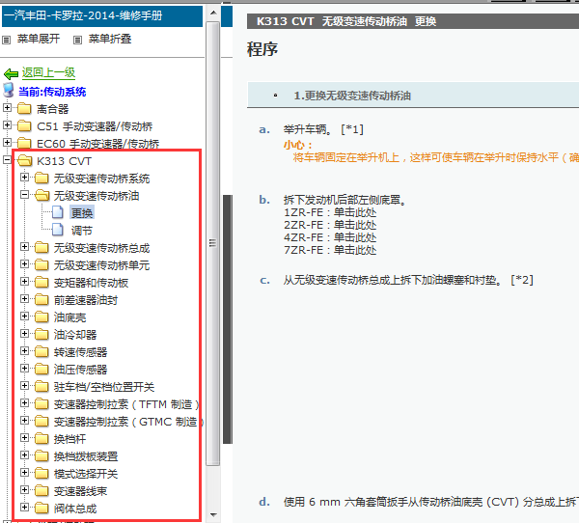579x523 pixels.
Task: Expand 变矩器和传动板 node
Action: [24, 282]
